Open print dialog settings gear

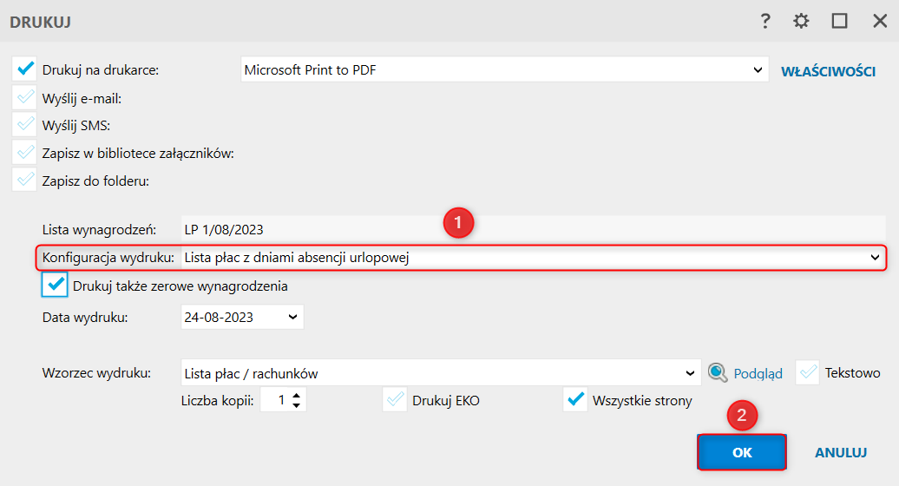[801, 22]
